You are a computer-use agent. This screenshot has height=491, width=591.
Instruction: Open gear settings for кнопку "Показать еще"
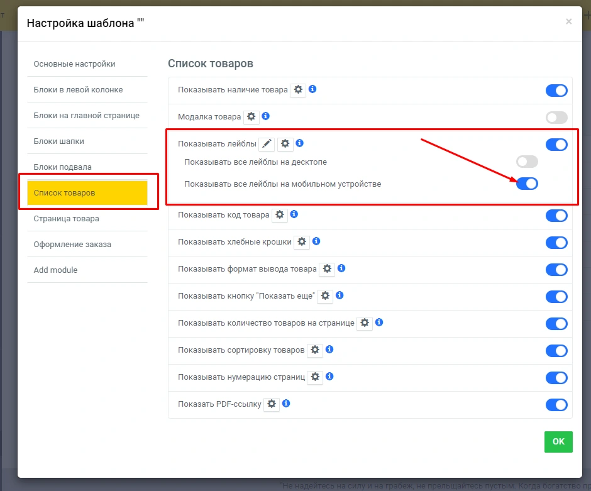[325, 295]
